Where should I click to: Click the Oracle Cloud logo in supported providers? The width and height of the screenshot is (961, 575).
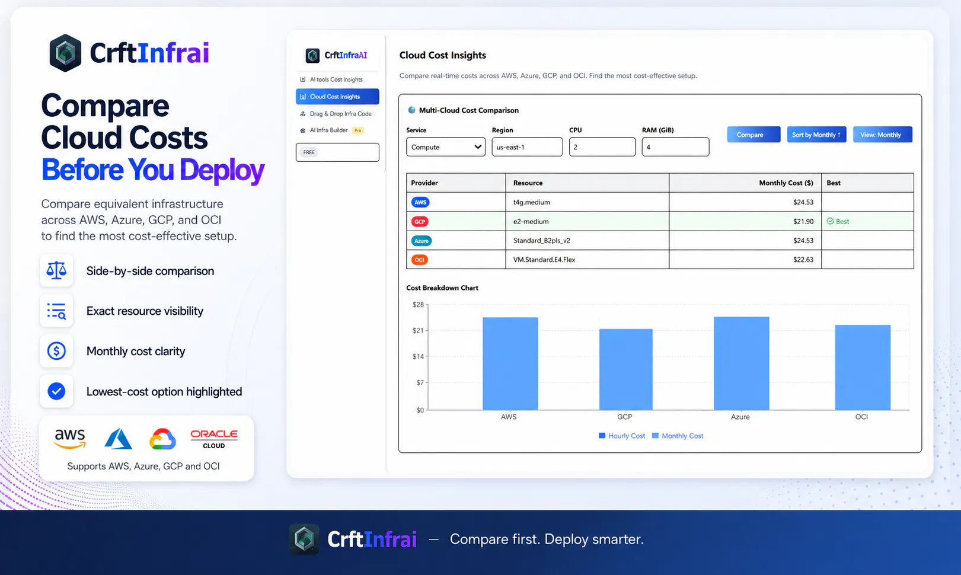click(x=214, y=439)
